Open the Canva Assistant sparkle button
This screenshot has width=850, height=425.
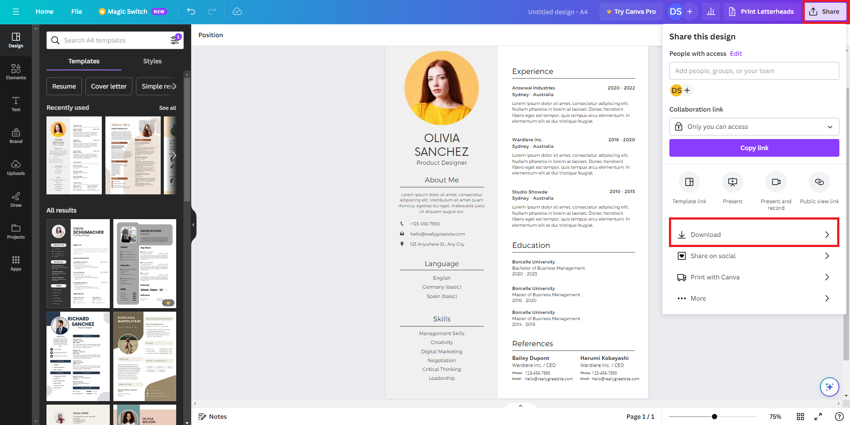[x=830, y=387]
